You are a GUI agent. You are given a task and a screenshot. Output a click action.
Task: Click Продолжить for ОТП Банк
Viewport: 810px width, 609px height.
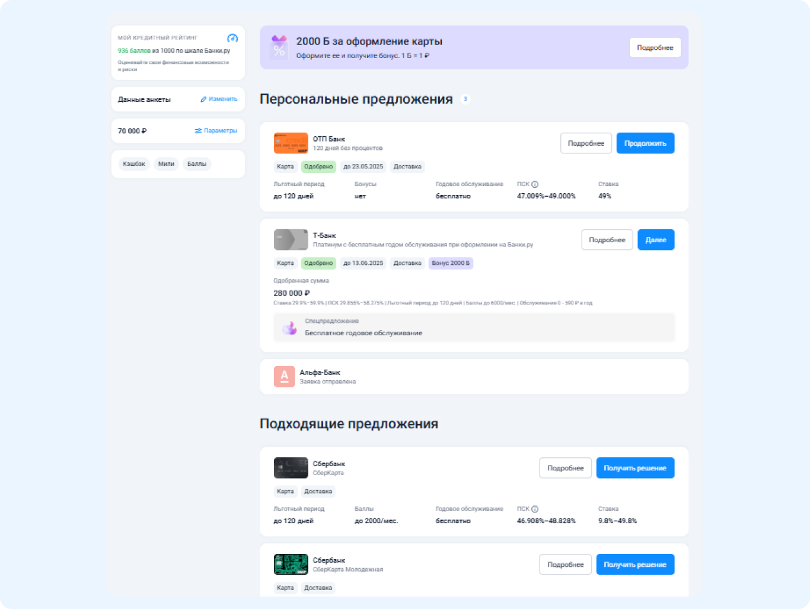[x=645, y=143]
